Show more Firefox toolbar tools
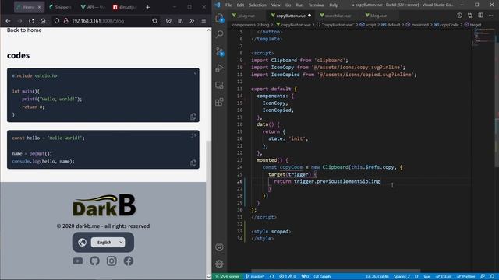Image resolution: width=499 pixels, height=280 pixels. coord(192,21)
